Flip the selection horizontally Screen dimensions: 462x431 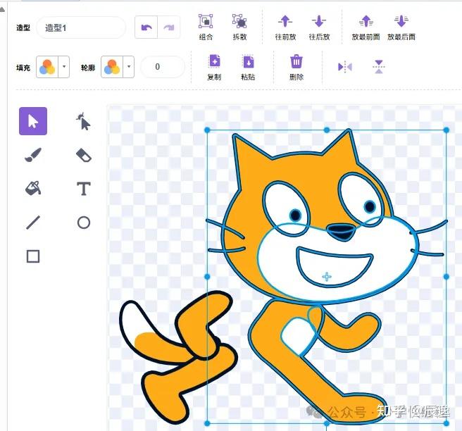[344, 67]
